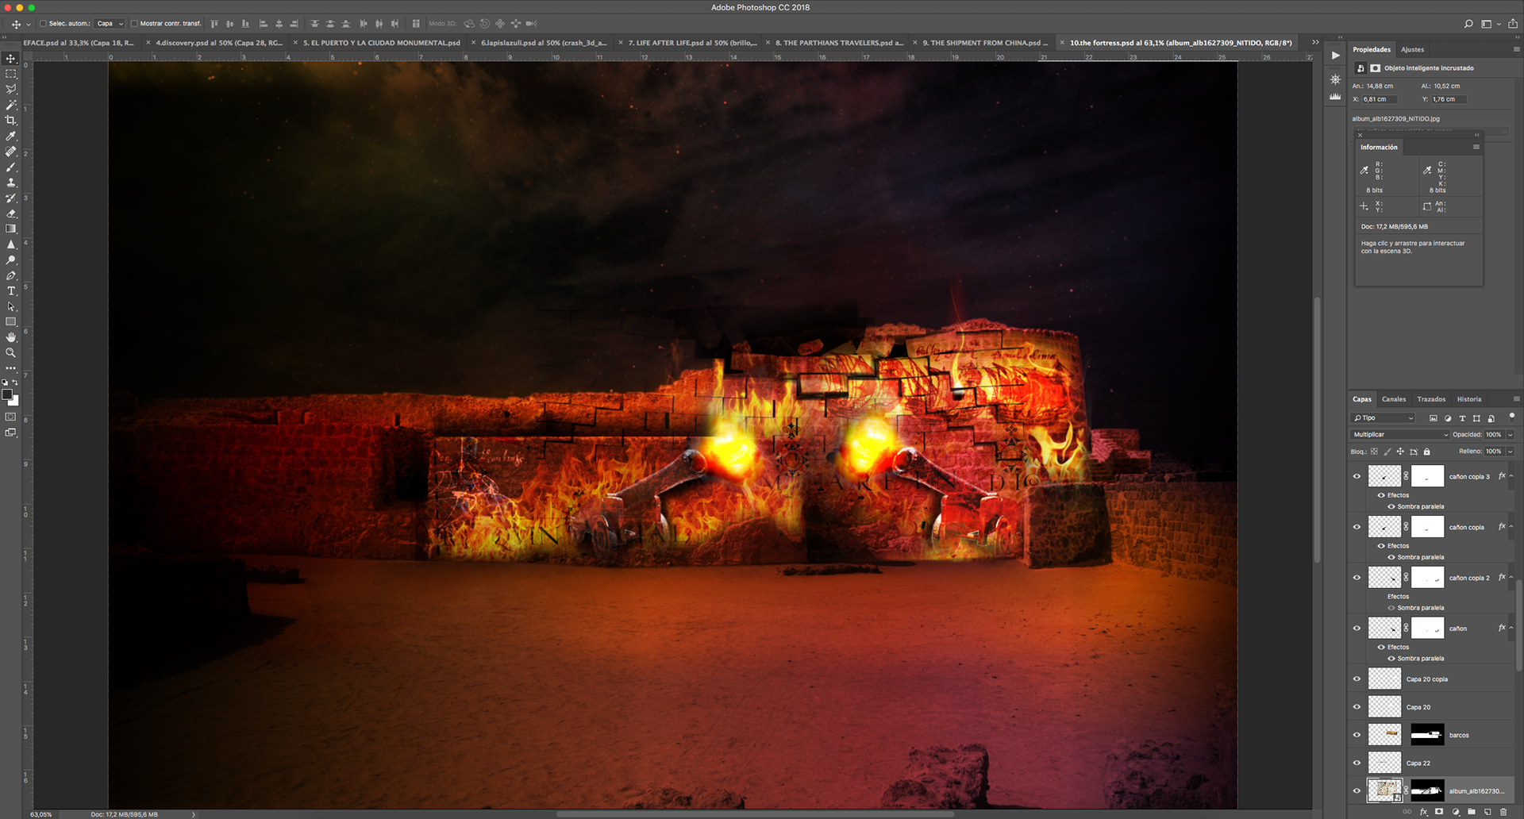Click the Opacidad 100% value field
This screenshot has width=1524, height=819.
[1494, 435]
